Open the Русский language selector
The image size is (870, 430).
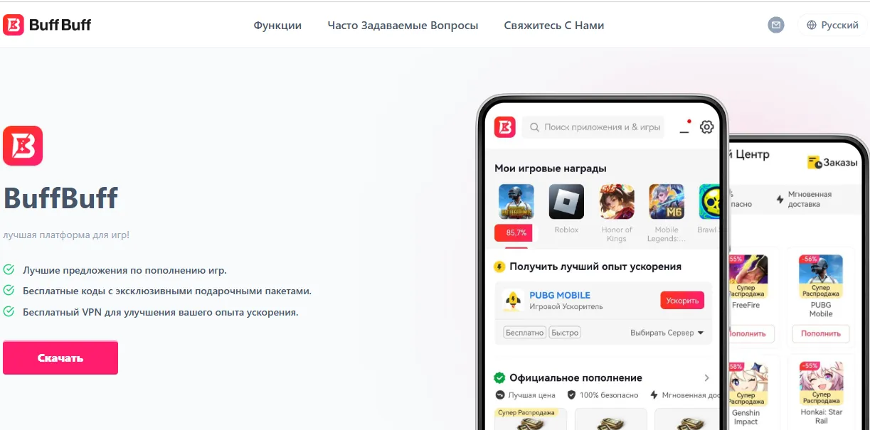[x=832, y=25]
